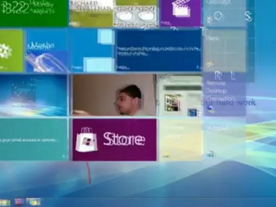Click the pink taskbar icon

click(x=19, y=202)
